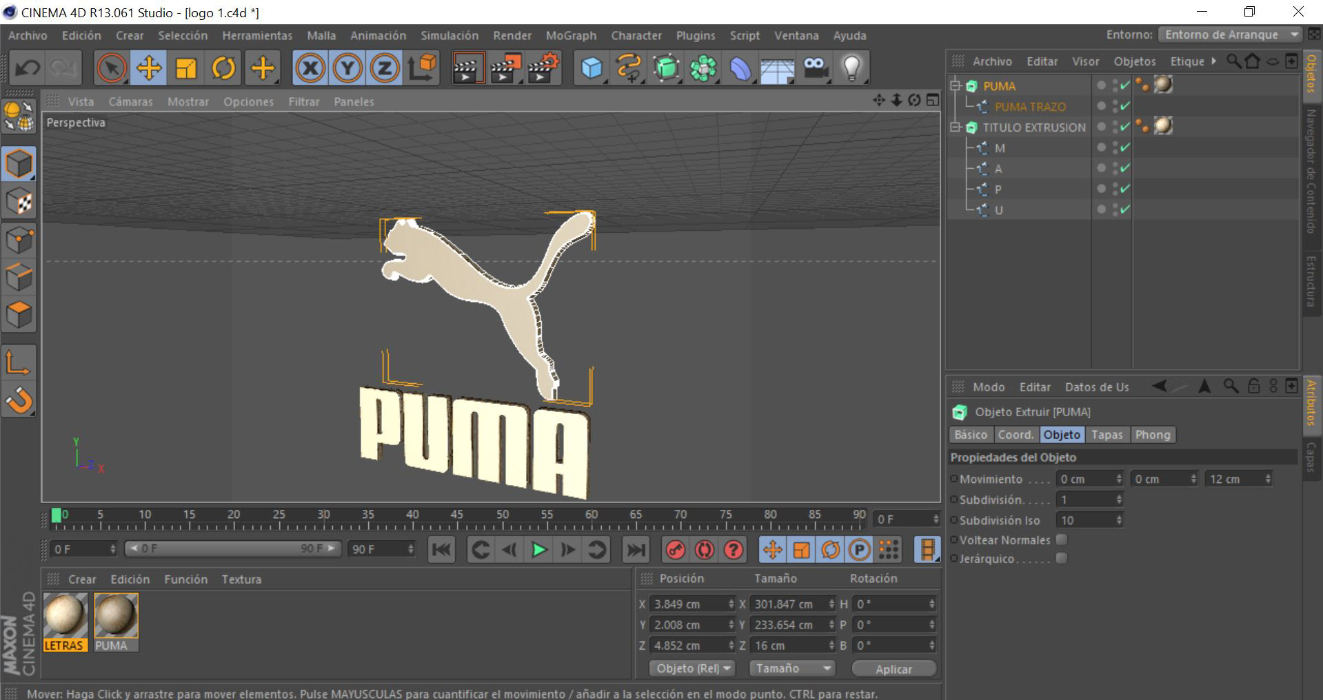Open the blue deformer icon
The height and width of the screenshot is (700, 1323).
(740, 68)
